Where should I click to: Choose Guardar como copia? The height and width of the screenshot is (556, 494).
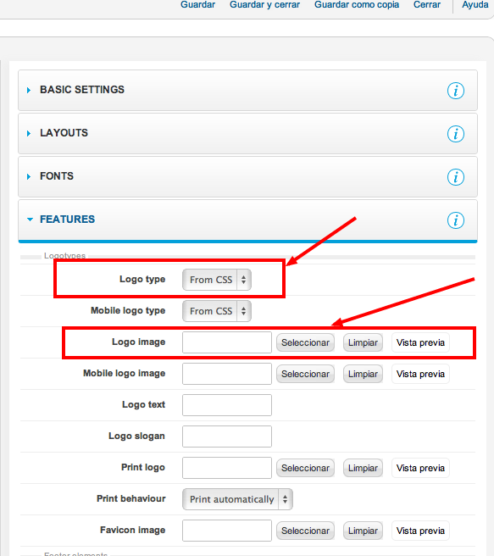tap(357, 4)
